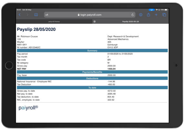Click Net pay to date value 3095.48

(112, 94)
